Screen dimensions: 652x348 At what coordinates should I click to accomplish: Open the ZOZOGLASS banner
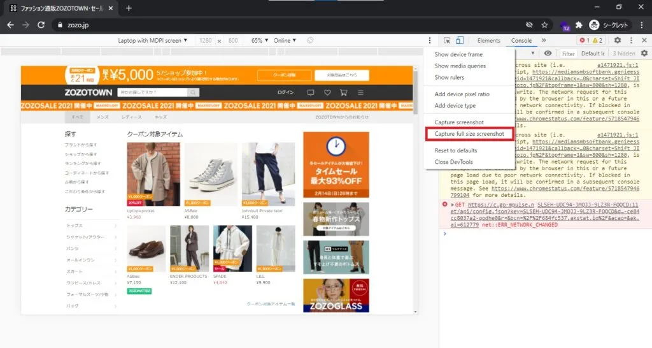(x=336, y=296)
